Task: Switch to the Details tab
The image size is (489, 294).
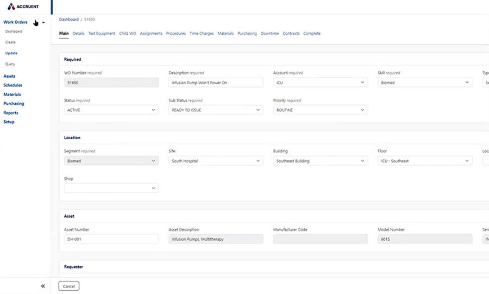Action: [79, 33]
